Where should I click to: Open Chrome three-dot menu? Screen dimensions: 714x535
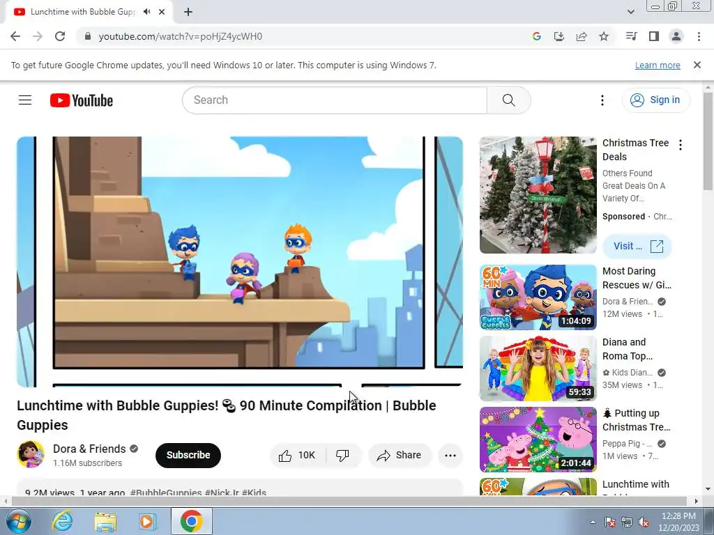pos(699,36)
